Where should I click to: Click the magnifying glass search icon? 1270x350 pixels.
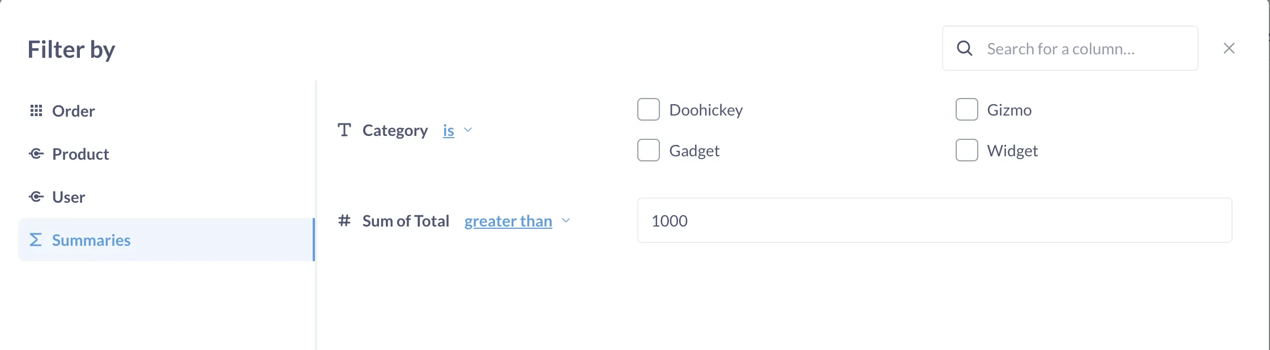pos(965,48)
